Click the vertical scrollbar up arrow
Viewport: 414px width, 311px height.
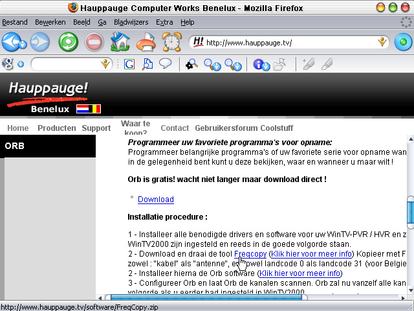click(x=411, y=139)
